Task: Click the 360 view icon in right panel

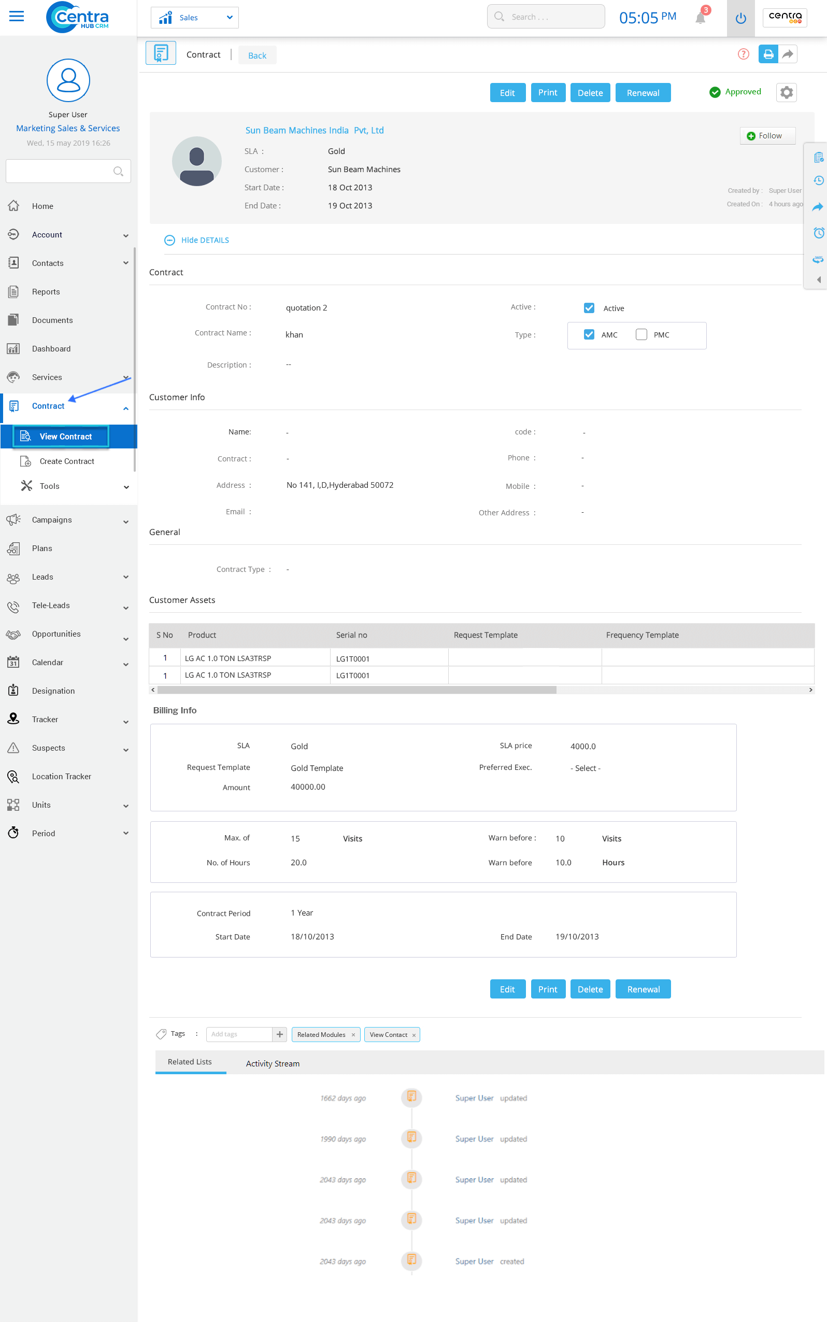Action: 818,259
